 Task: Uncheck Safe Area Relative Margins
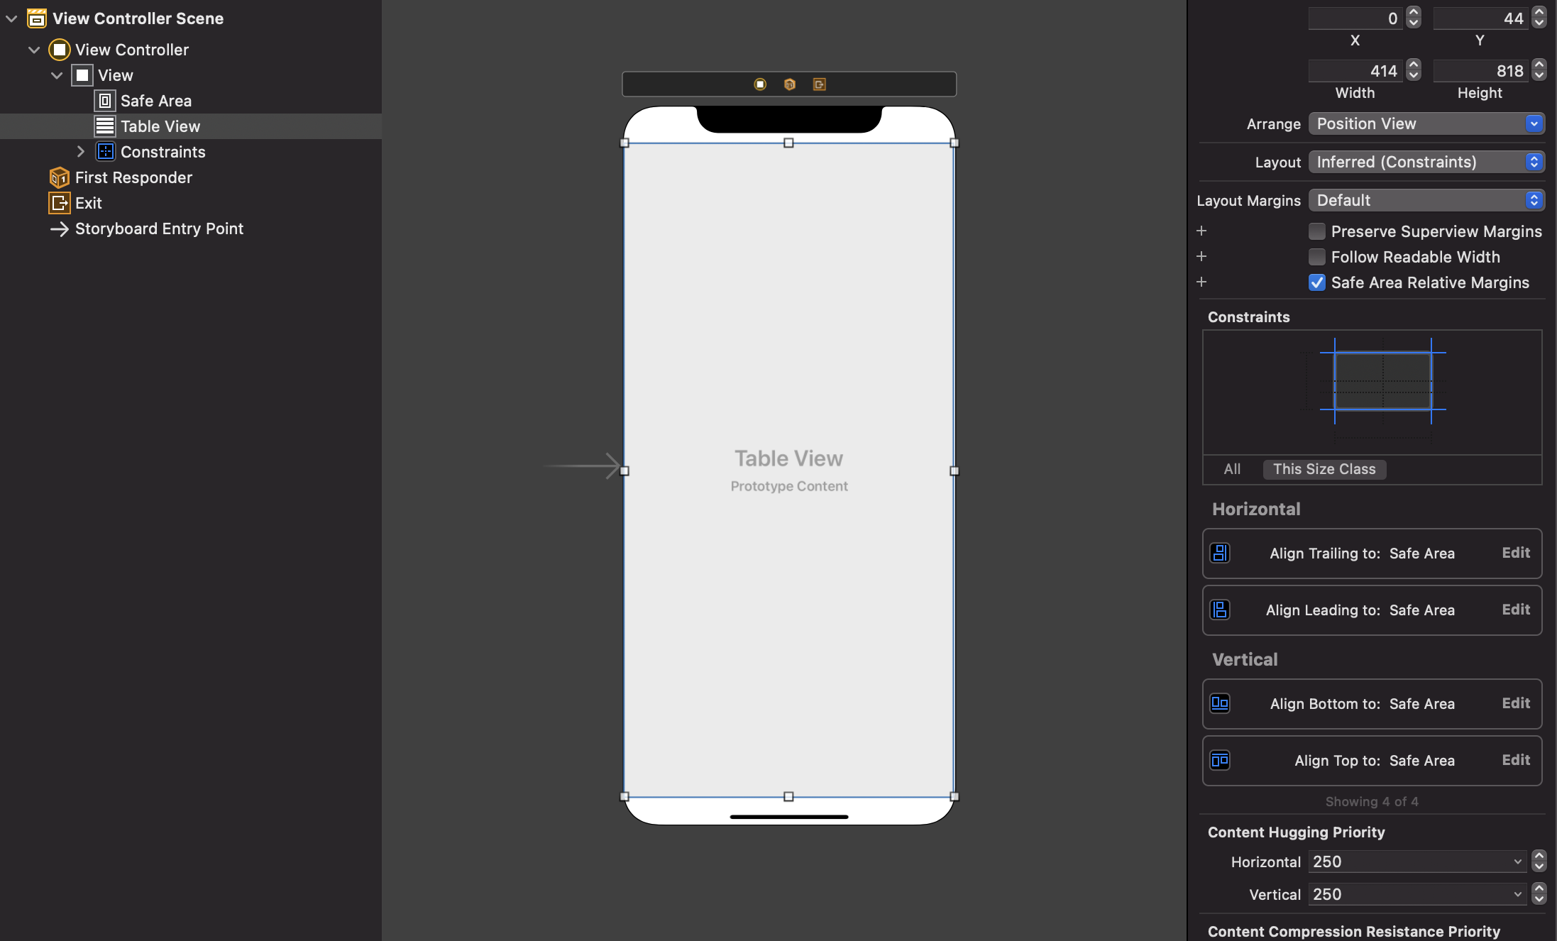click(x=1316, y=282)
